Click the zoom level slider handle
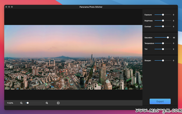Image resolution: width=182 pixels, height=114 pixels. 28,103
